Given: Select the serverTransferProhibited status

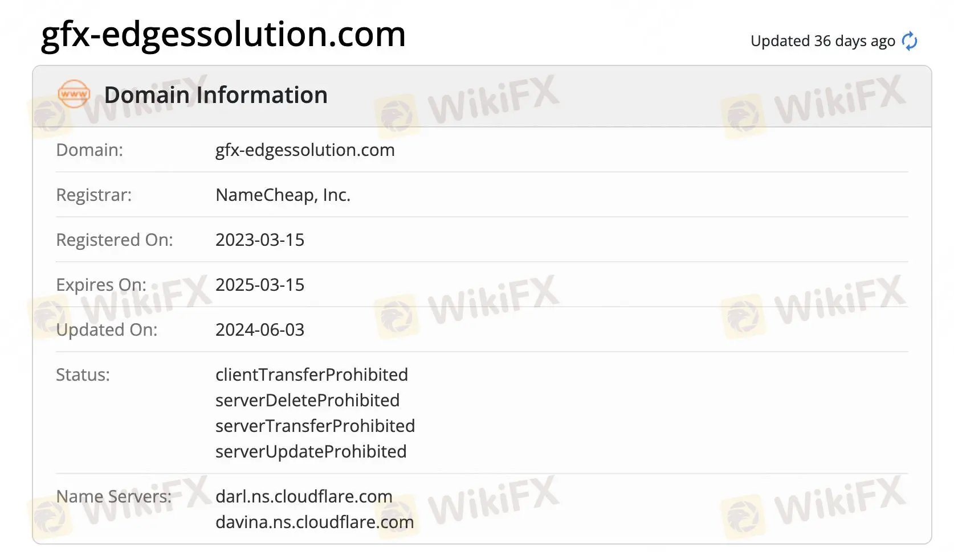Looking at the screenshot, I should point(315,426).
